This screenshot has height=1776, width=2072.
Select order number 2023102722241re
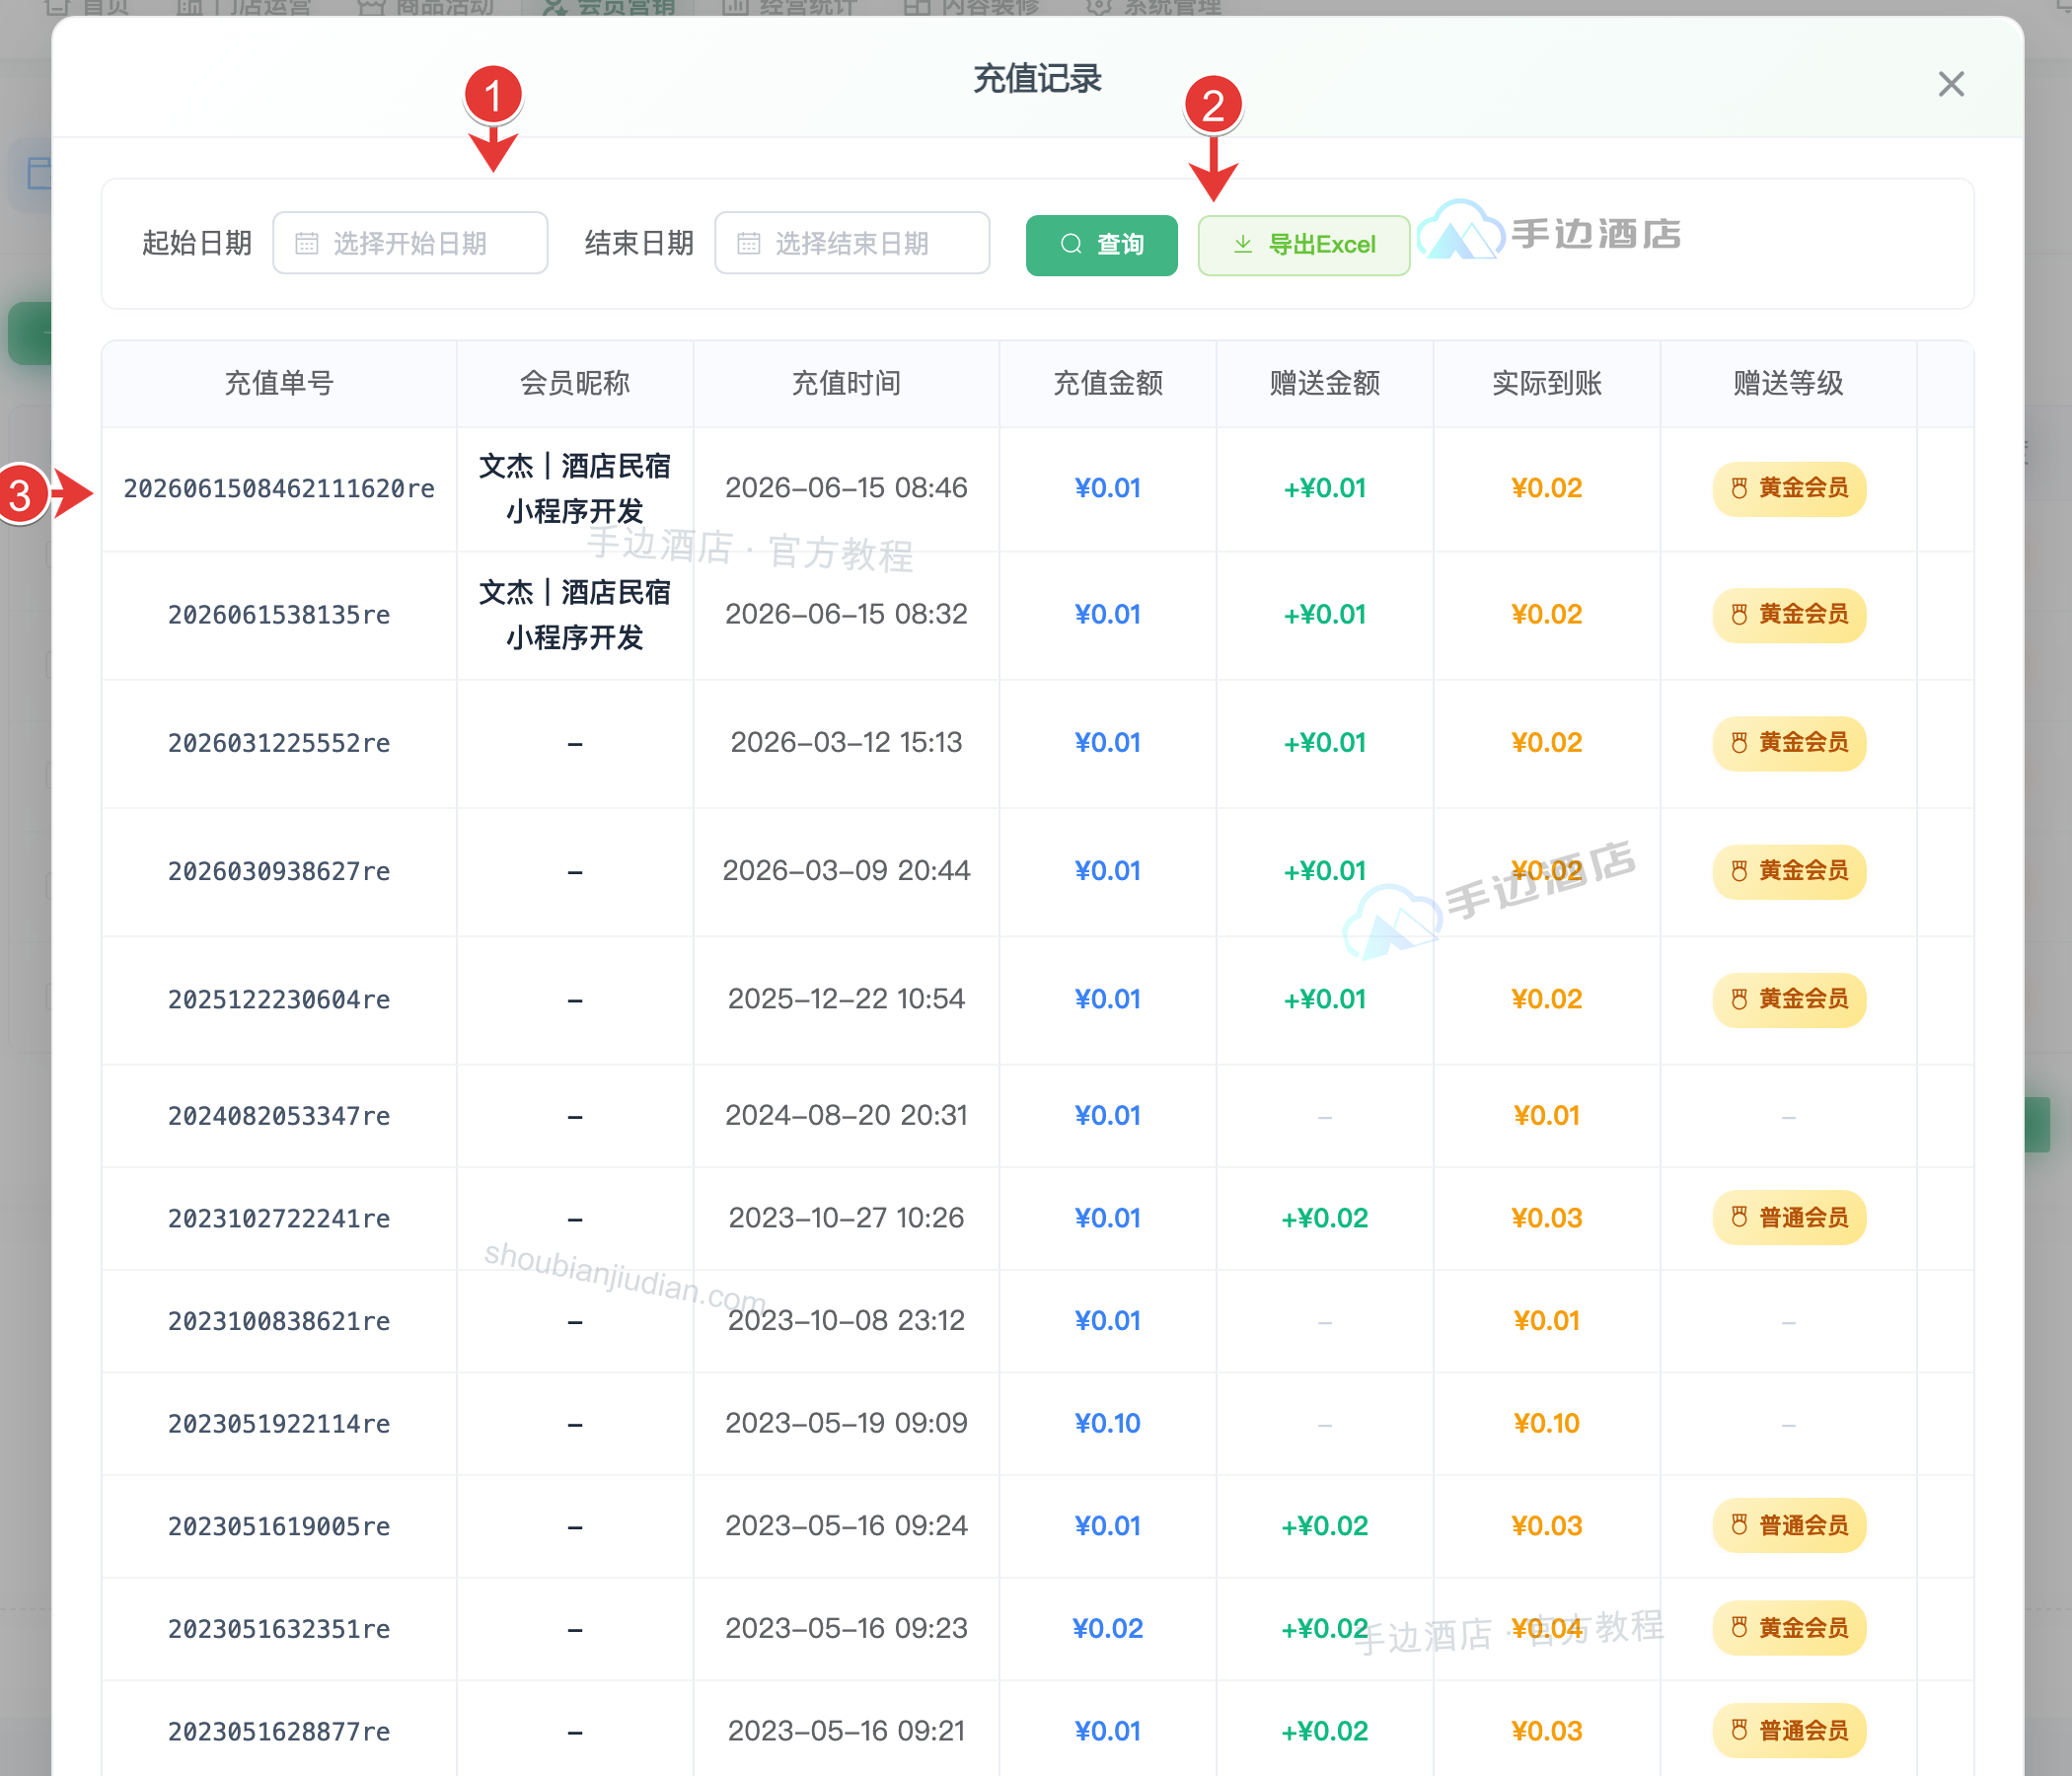pos(279,1217)
